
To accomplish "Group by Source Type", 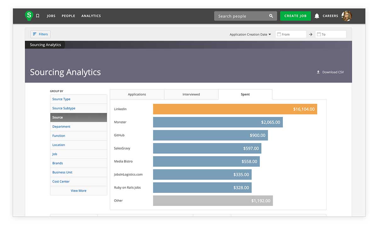I will click(61, 99).
